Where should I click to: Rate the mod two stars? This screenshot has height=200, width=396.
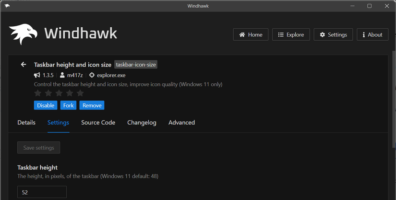[48, 93]
